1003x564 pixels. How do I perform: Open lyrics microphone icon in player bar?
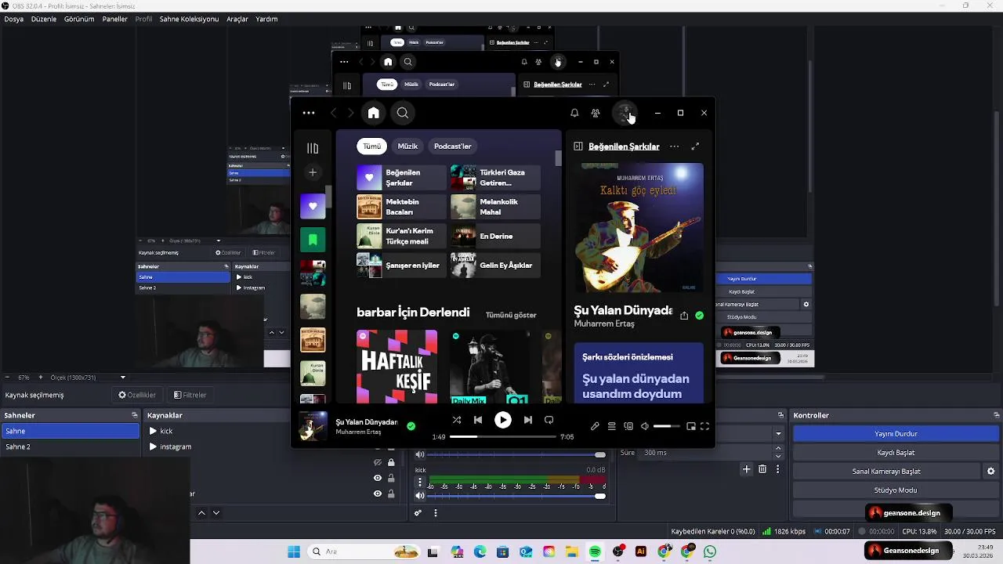595,426
